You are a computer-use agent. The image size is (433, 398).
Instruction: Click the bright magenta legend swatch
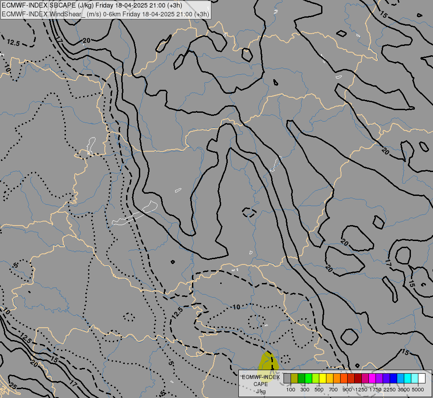372,379
